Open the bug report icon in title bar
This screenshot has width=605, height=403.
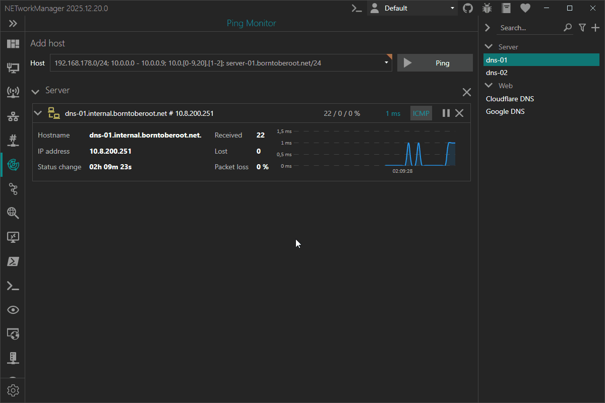coord(487,8)
